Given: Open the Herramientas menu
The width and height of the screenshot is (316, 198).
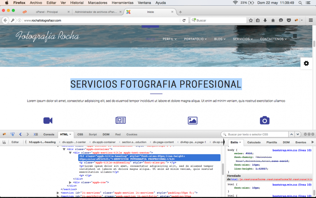Looking at the screenshot, I should pyautogui.click(x=123, y=3).
